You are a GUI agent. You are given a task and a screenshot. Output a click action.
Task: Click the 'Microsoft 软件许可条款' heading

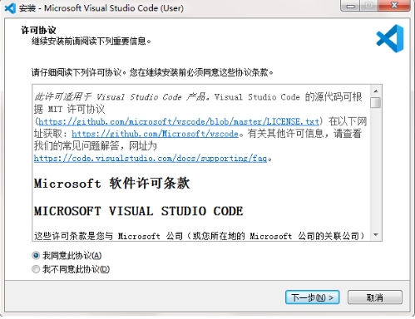[x=111, y=184]
